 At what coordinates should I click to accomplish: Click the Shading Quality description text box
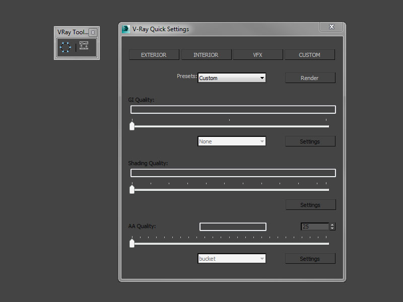233,173
